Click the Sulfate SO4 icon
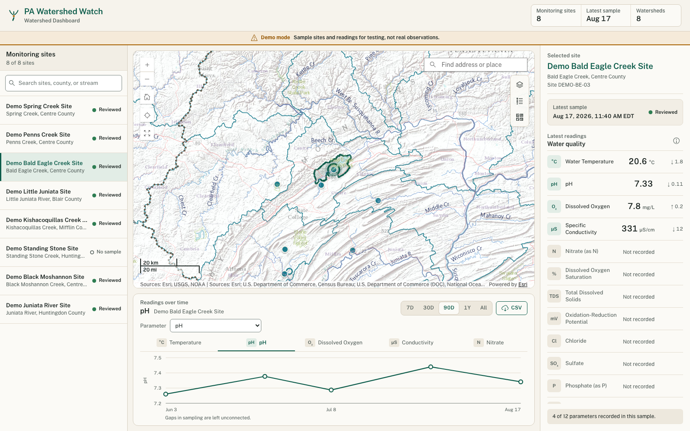Viewport: 690px width, 431px height. (554, 363)
